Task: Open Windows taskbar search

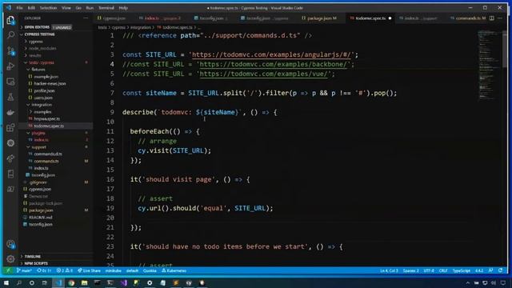Action: point(19,282)
